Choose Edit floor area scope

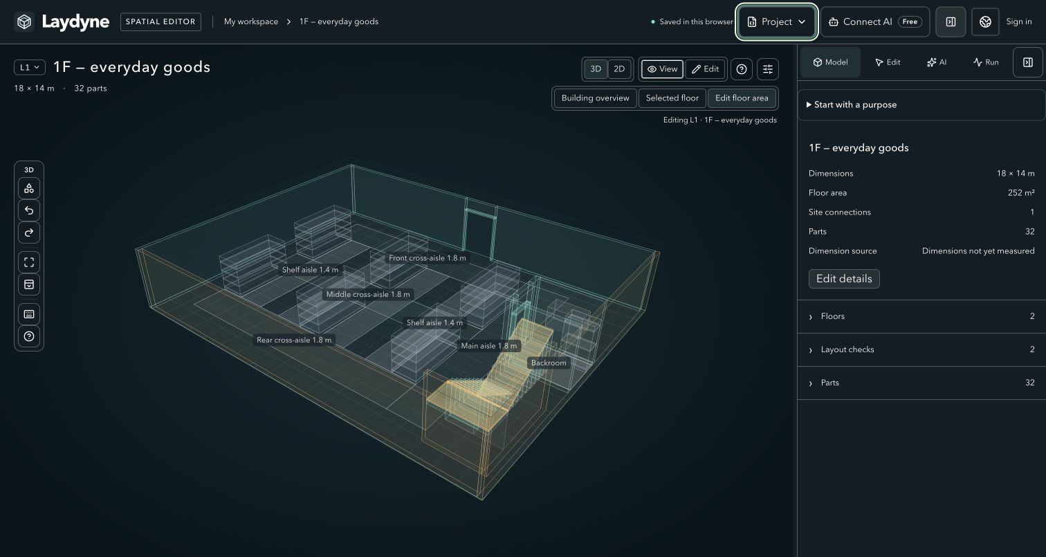(x=742, y=98)
